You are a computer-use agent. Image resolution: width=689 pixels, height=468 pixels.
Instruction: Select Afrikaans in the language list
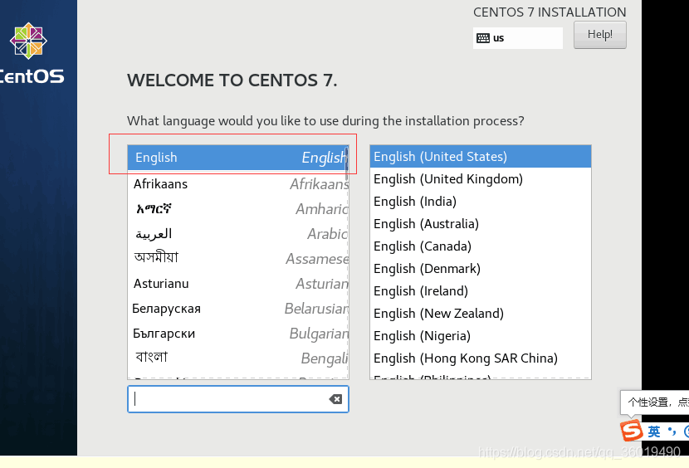click(237, 183)
